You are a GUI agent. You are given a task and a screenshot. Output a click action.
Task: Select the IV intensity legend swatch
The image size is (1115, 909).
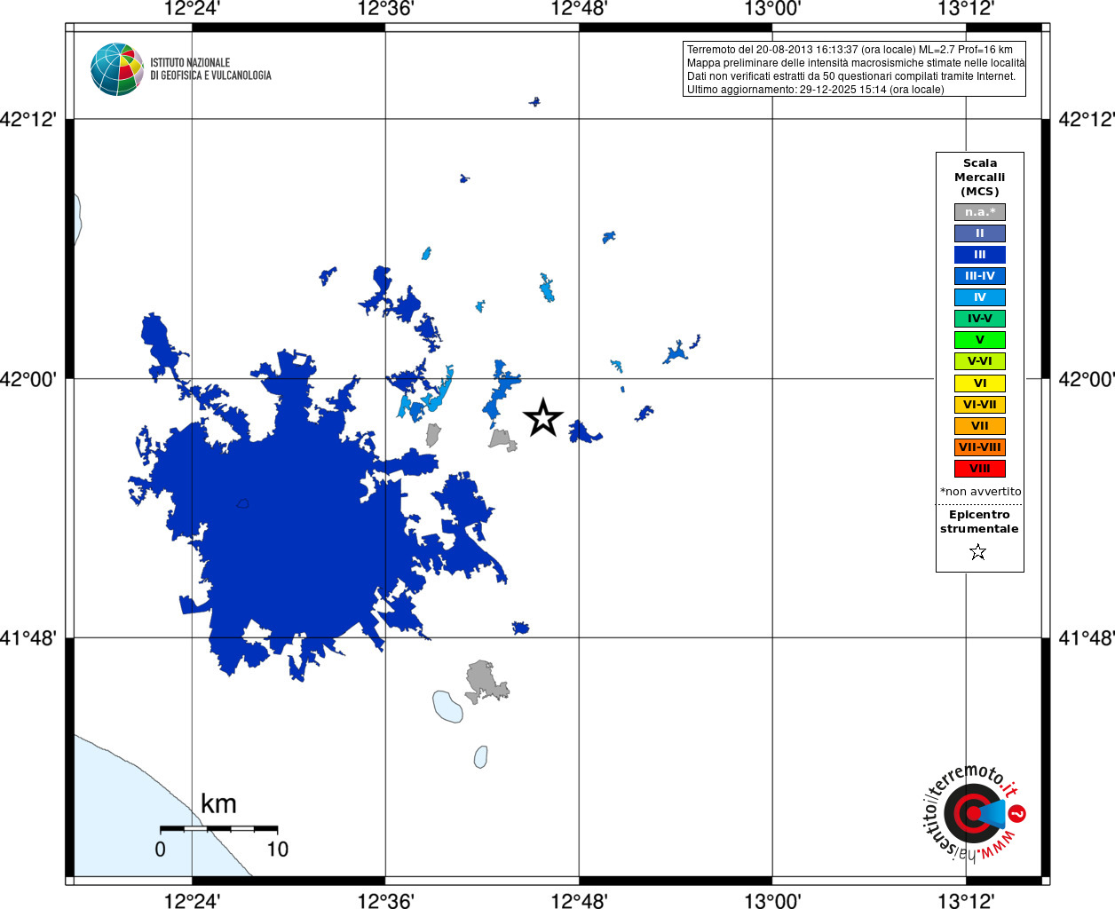click(x=980, y=297)
